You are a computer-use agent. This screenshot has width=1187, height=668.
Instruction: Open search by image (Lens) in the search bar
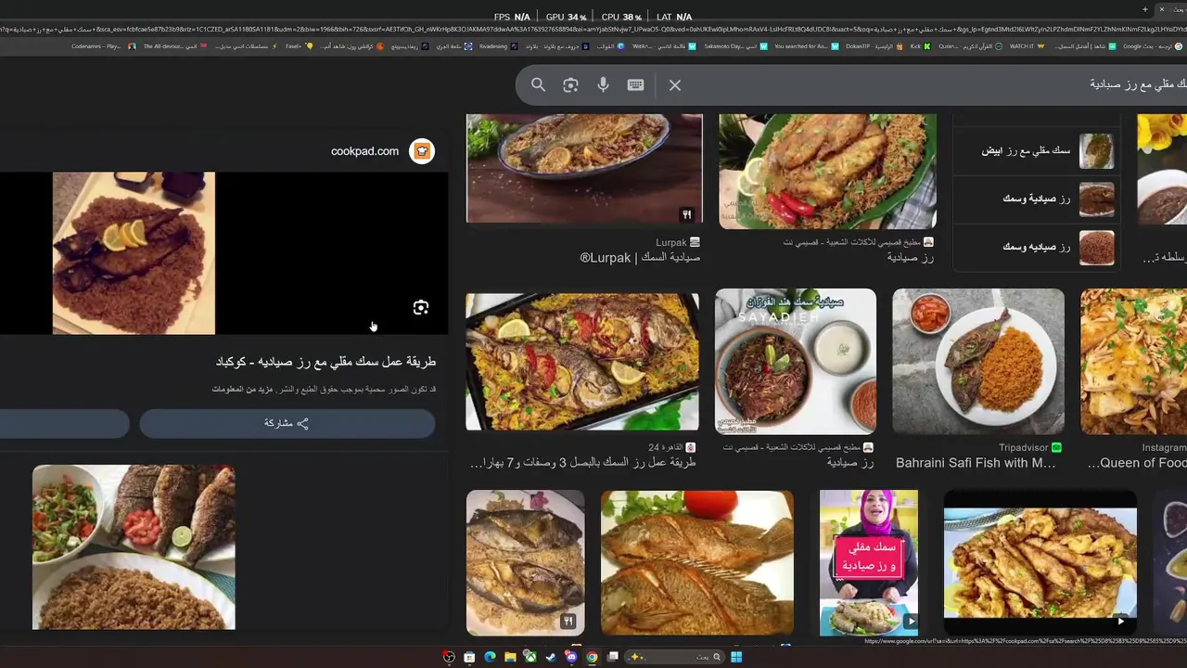click(x=570, y=84)
